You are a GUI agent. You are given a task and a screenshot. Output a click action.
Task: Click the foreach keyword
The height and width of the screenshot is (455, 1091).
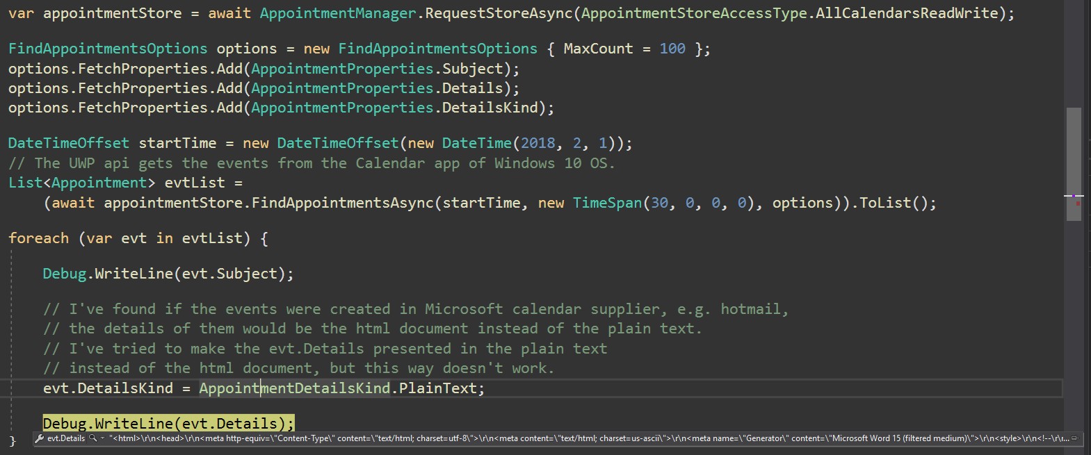click(x=38, y=238)
